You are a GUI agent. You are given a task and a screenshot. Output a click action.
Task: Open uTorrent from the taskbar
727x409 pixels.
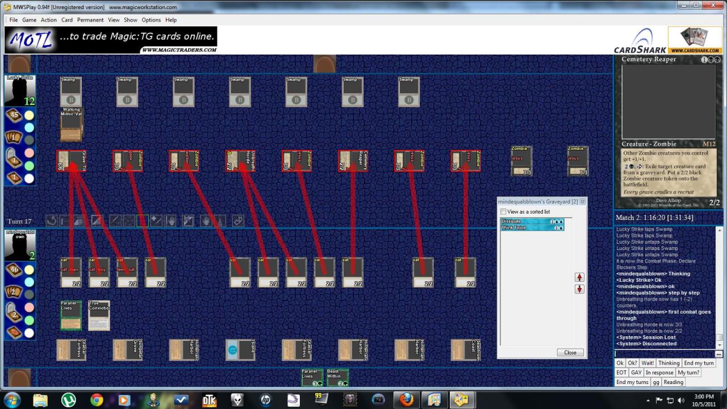(x=69, y=400)
